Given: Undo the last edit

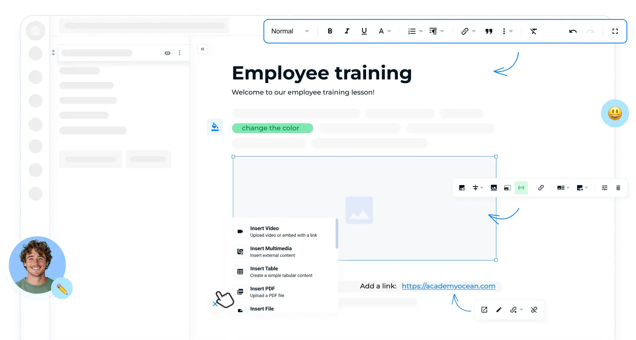Looking at the screenshot, I should 573,31.
